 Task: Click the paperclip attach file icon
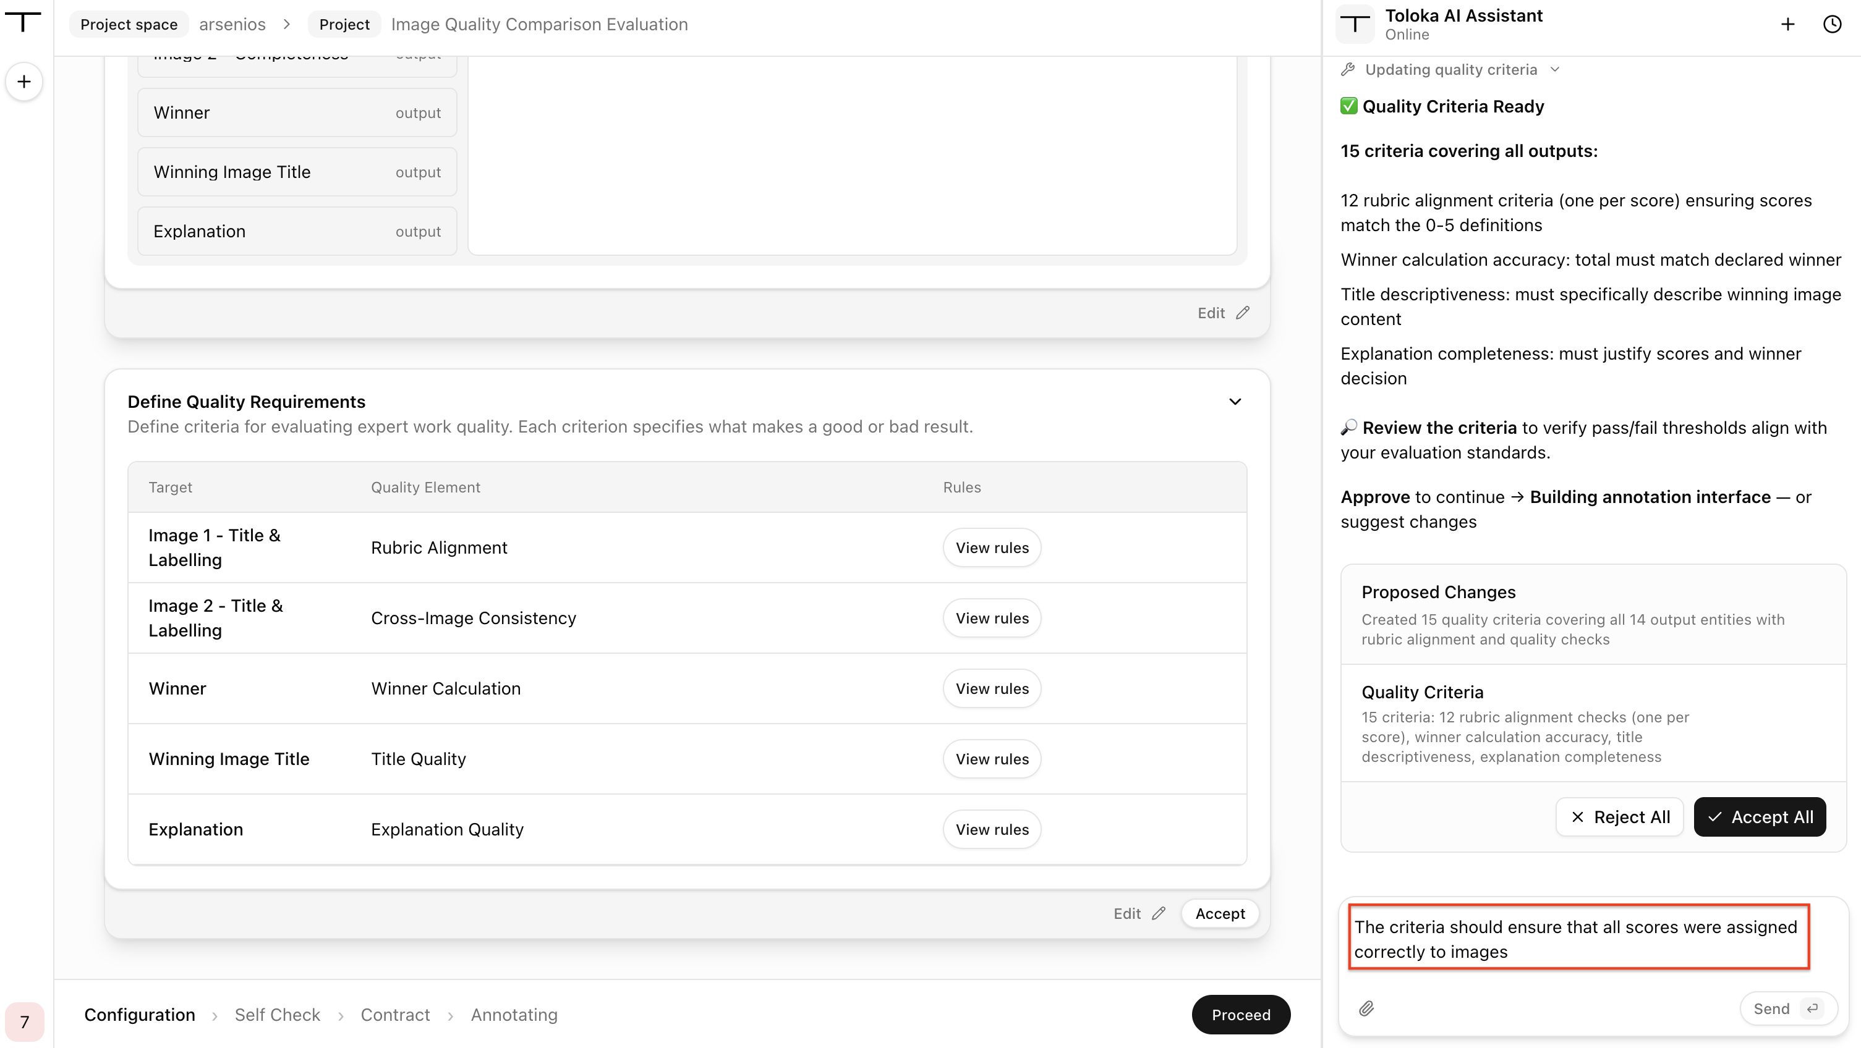pyautogui.click(x=1366, y=1008)
